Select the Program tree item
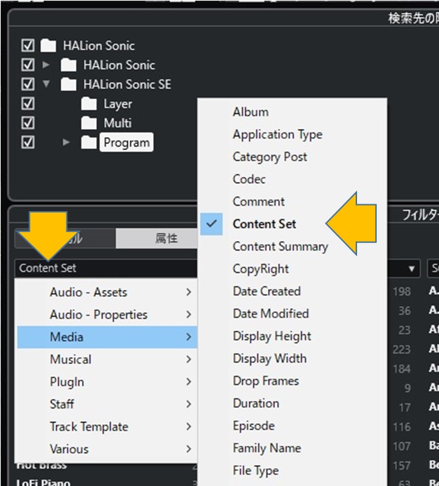 pyautogui.click(x=127, y=143)
